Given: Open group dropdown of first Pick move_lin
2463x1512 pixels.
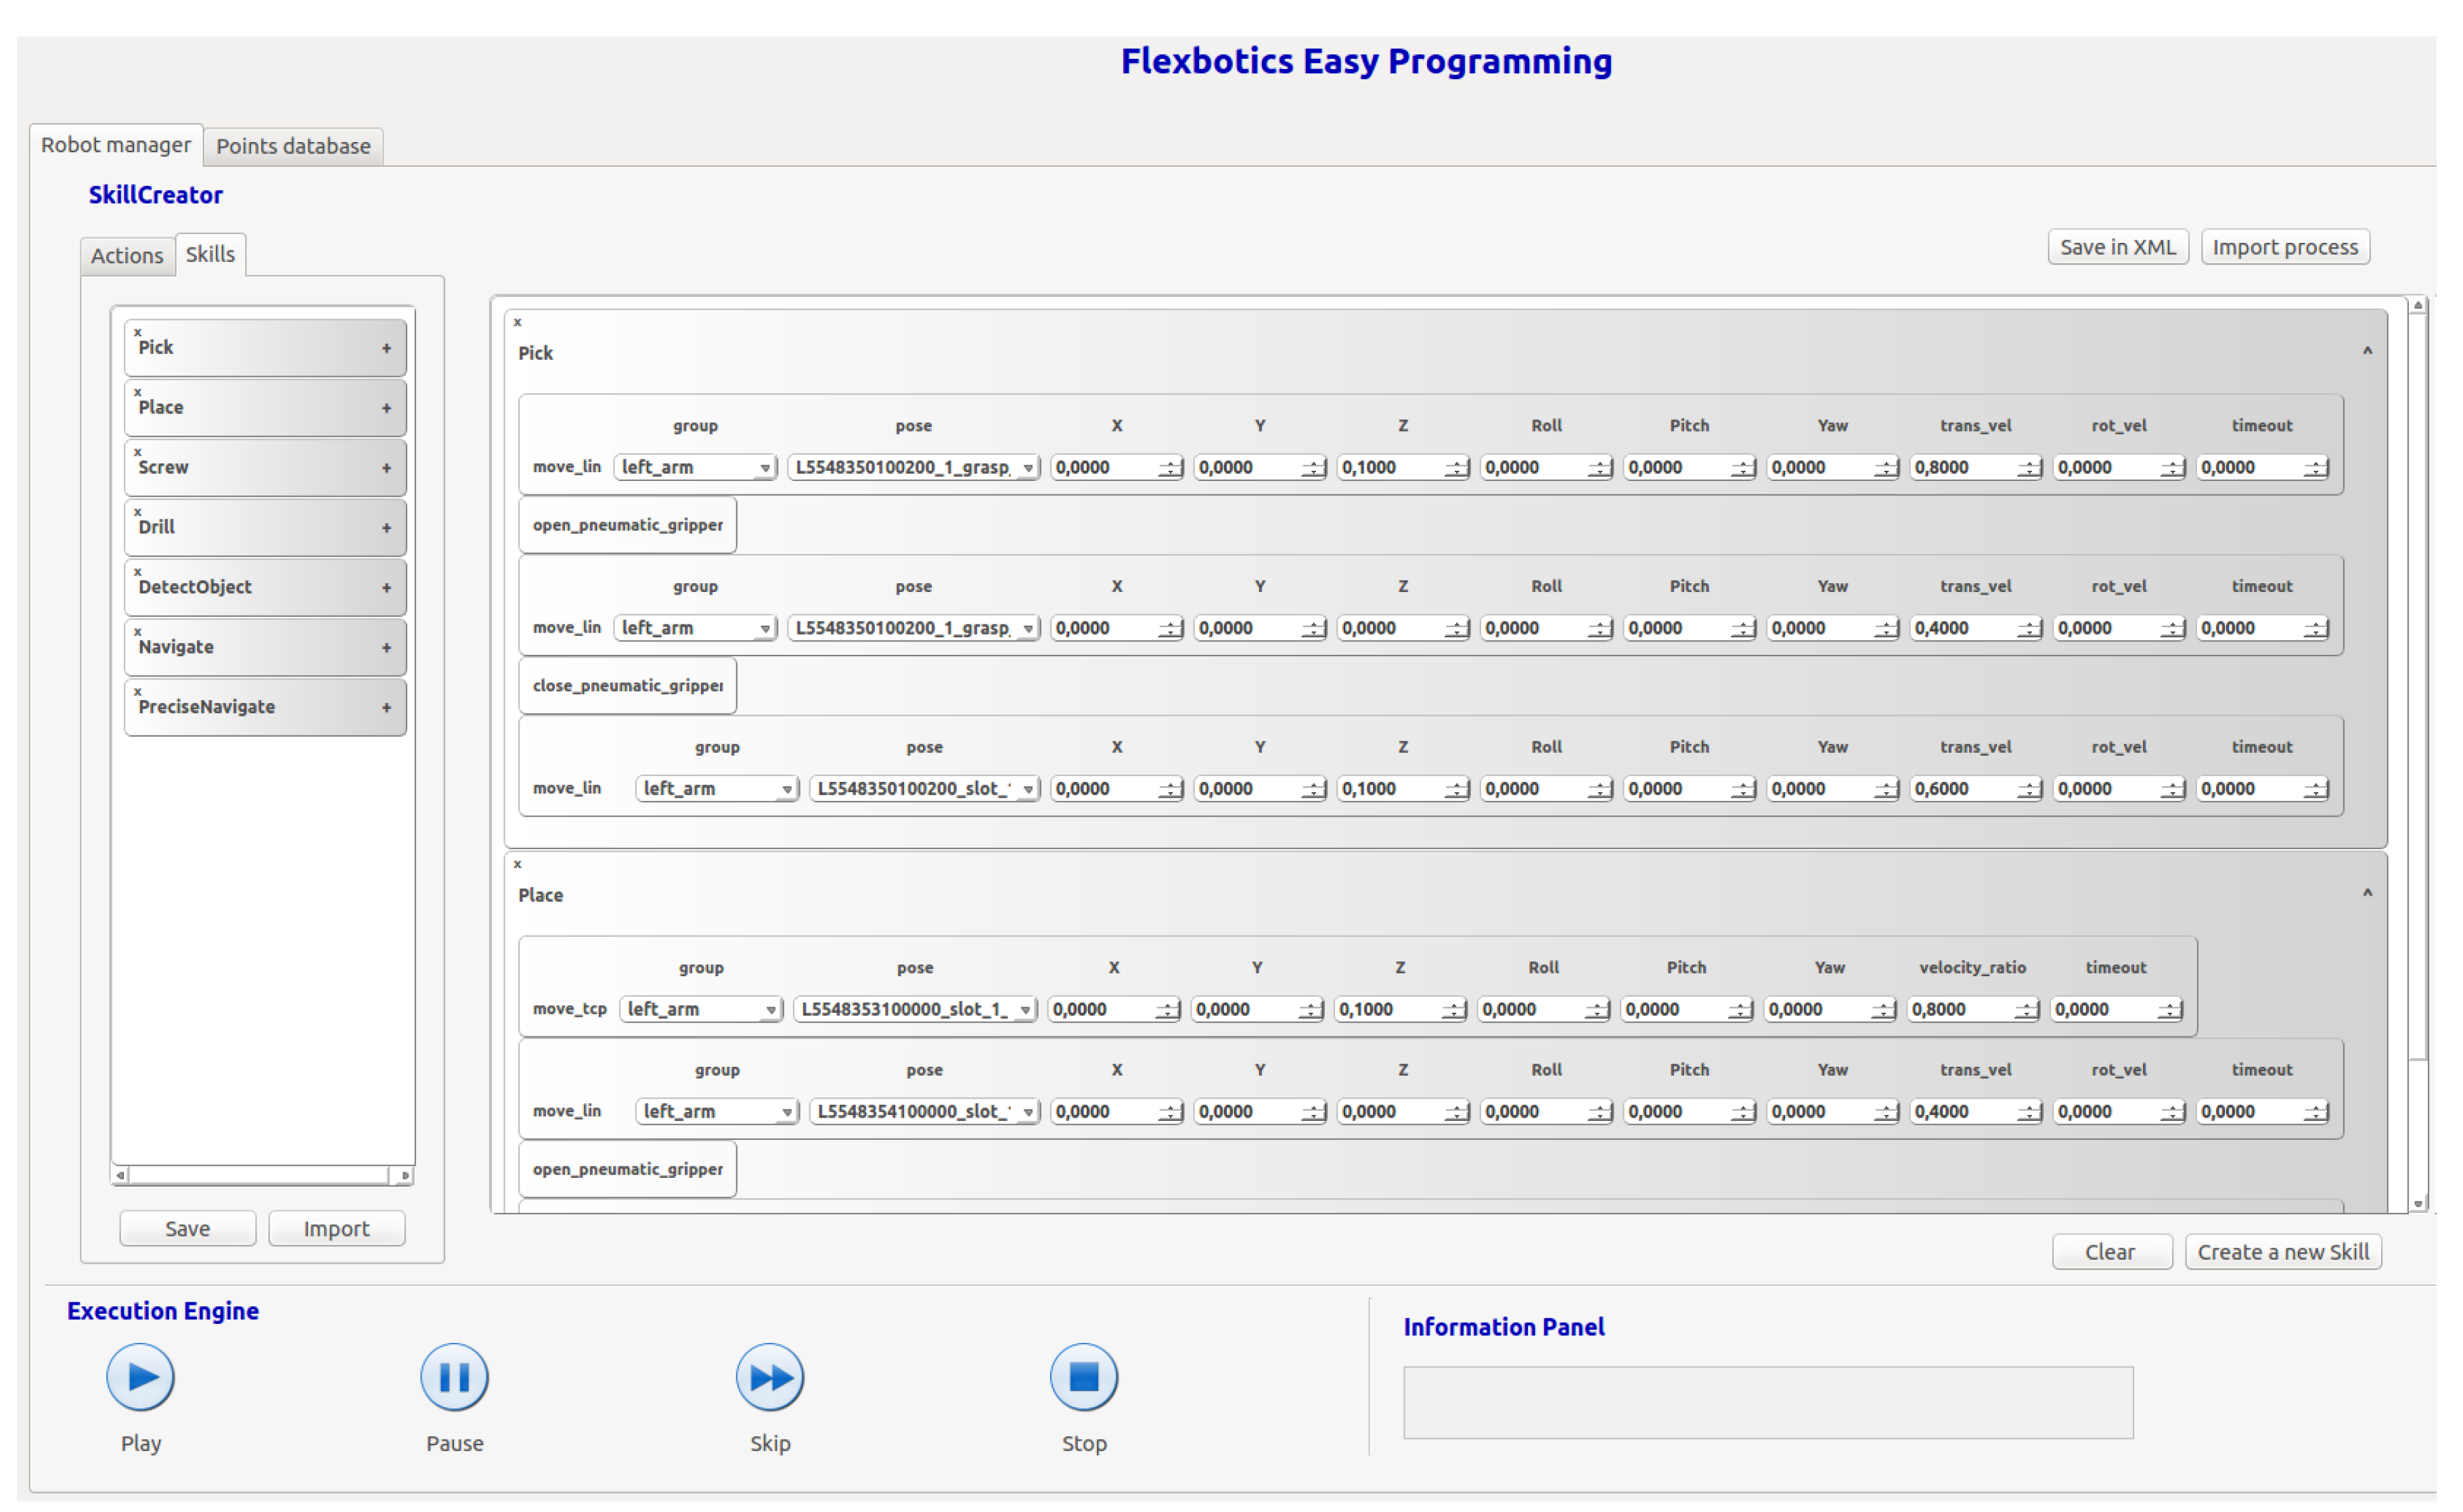Looking at the screenshot, I should [x=695, y=467].
